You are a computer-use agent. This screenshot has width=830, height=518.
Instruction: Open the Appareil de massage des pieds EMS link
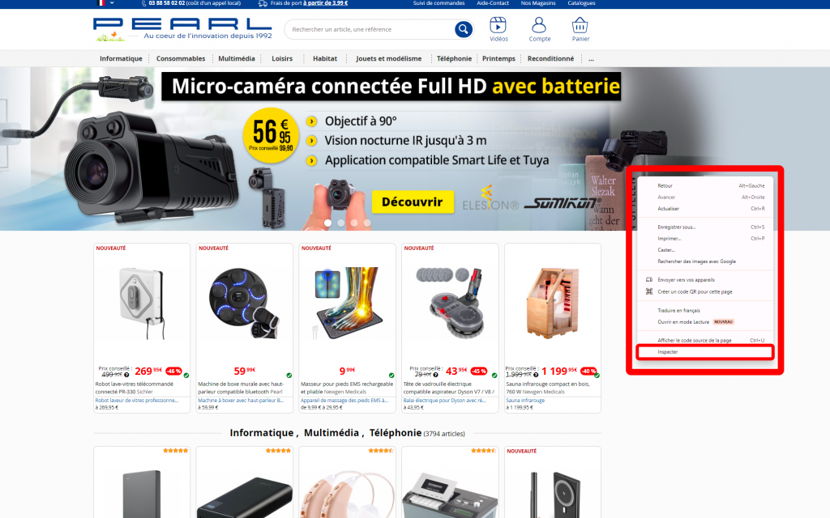(x=344, y=401)
